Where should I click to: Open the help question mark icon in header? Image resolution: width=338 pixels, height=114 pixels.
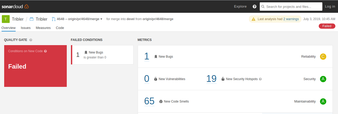(255, 7)
